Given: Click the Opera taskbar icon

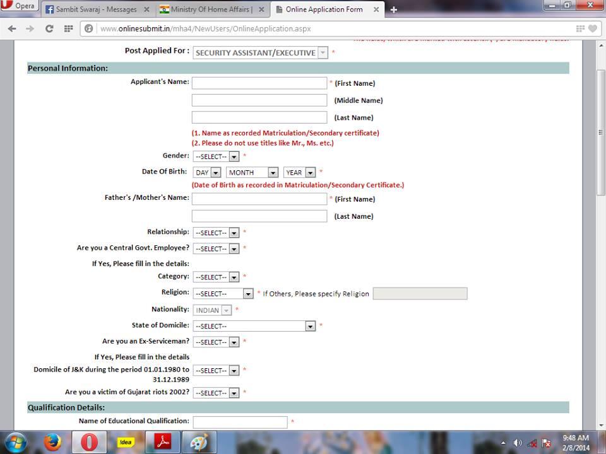Looking at the screenshot, I should (x=89, y=443).
